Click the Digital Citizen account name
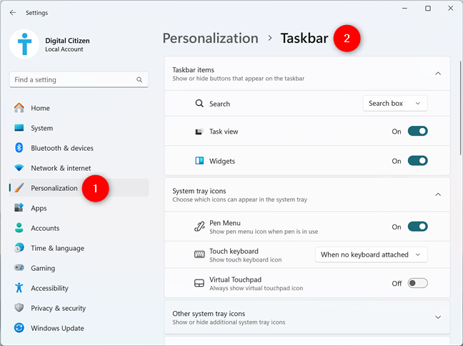 point(67,41)
